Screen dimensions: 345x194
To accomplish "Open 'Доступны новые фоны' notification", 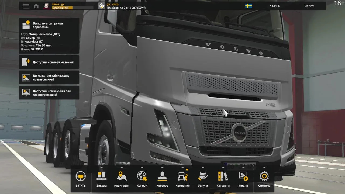I will point(49,93).
